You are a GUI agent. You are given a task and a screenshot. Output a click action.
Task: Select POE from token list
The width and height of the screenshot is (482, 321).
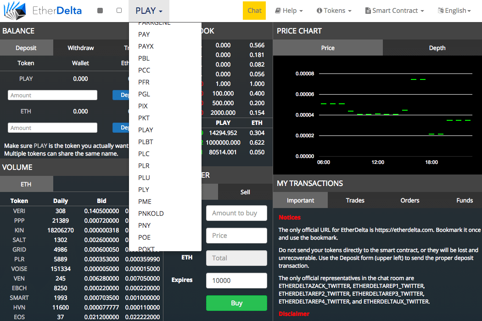point(165,237)
